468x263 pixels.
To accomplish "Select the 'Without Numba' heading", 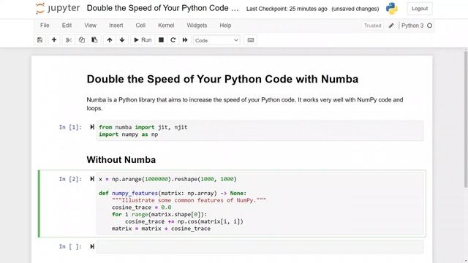I will pyautogui.click(x=121, y=160).
